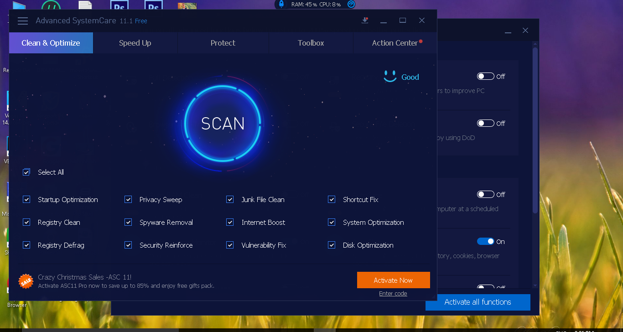The image size is (623, 332).
Task: Toggle the Internet Boost checkbox
Action: 230,223
